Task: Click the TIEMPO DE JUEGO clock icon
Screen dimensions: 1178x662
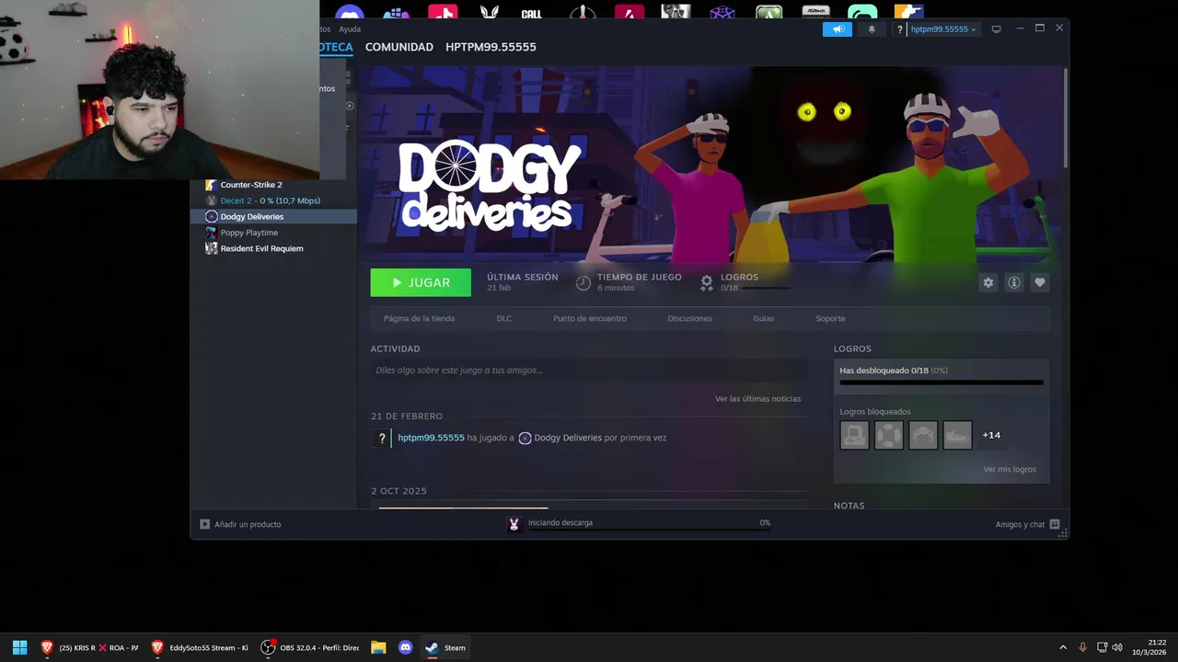Action: click(583, 283)
